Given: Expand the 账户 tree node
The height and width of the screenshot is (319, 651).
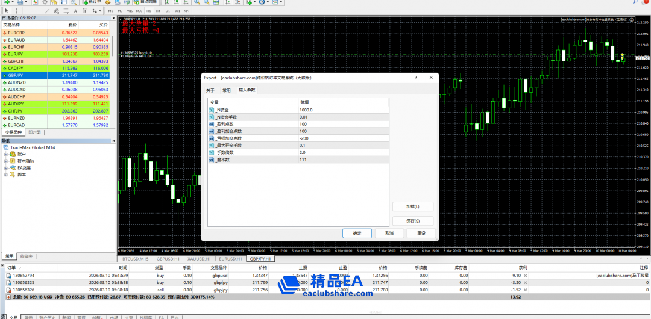Looking at the screenshot, I should [6, 154].
